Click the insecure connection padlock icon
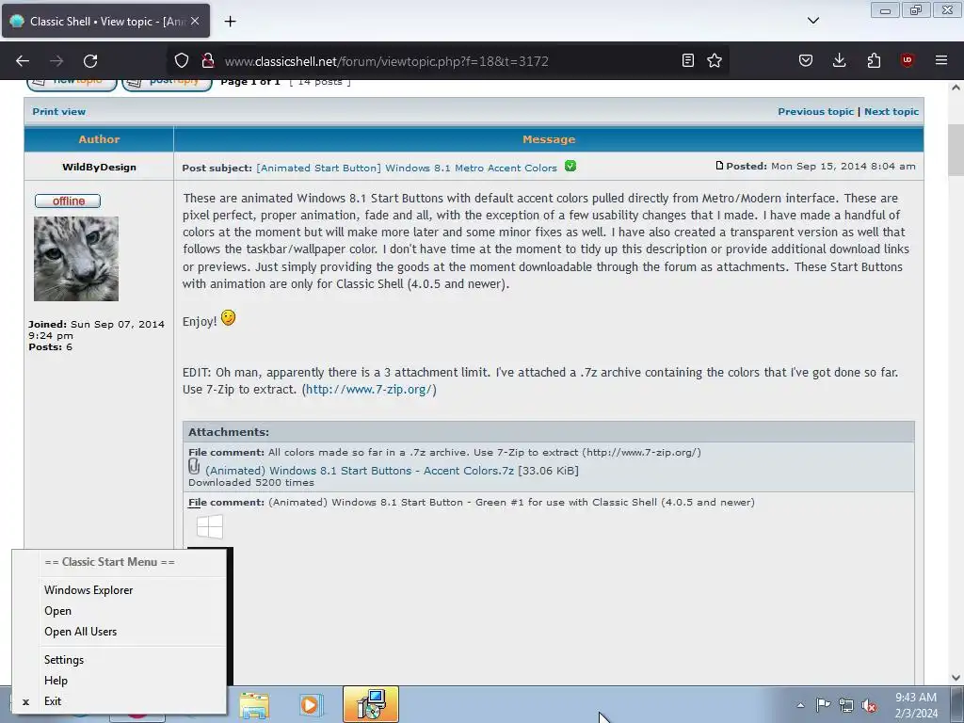The height and width of the screenshot is (723, 964). pyautogui.click(x=208, y=60)
